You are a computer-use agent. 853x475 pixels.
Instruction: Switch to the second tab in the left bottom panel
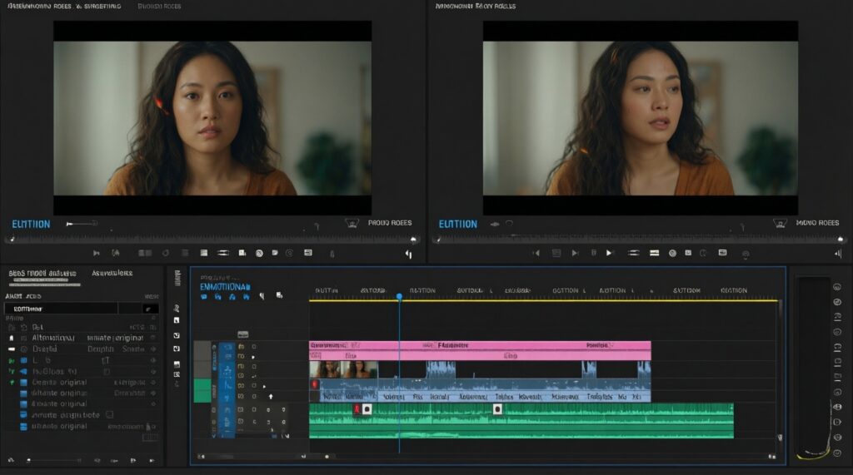(113, 273)
